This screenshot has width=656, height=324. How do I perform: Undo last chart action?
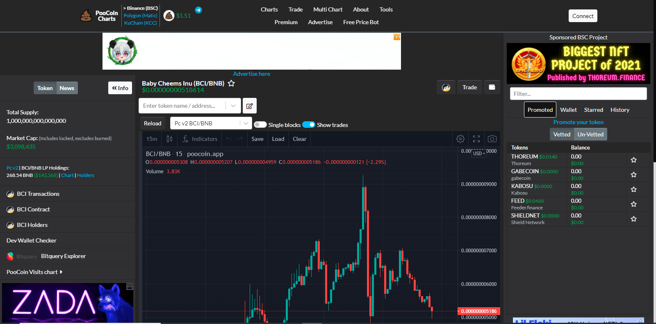click(229, 139)
